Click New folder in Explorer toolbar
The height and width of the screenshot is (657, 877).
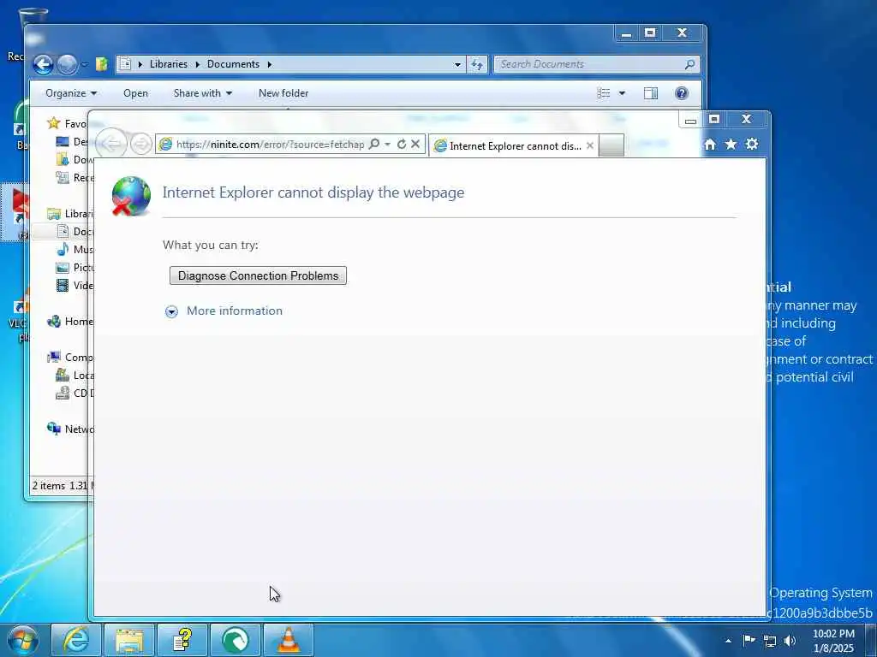point(283,93)
